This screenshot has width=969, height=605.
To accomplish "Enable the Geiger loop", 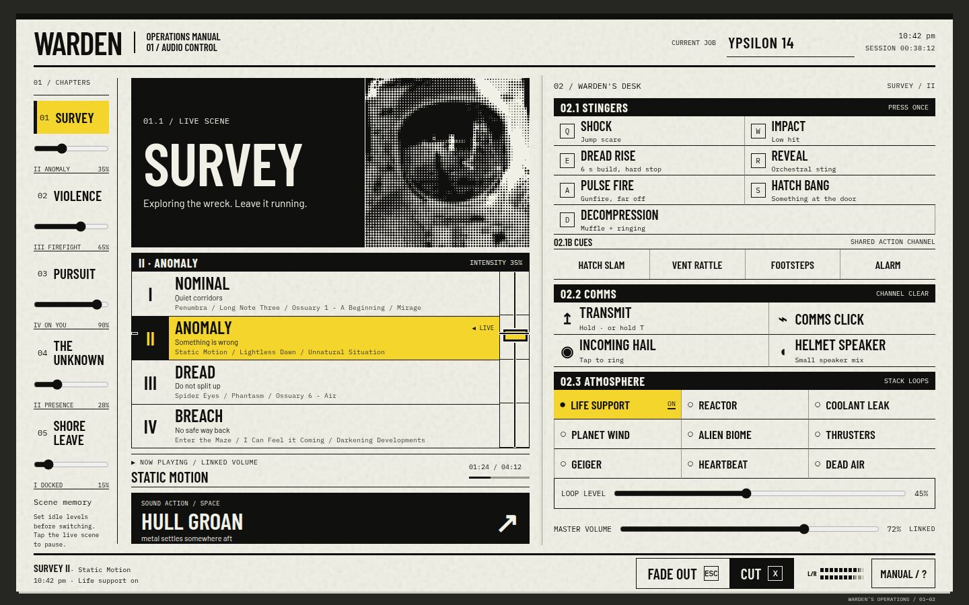I will pos(617,464).
